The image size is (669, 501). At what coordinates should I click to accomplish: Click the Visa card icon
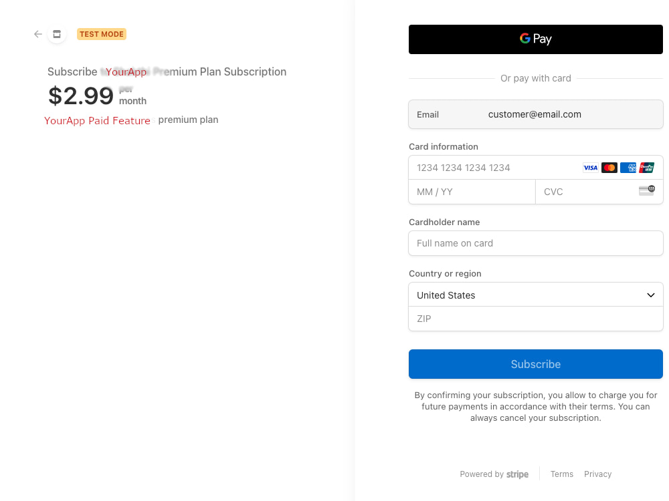591,168
